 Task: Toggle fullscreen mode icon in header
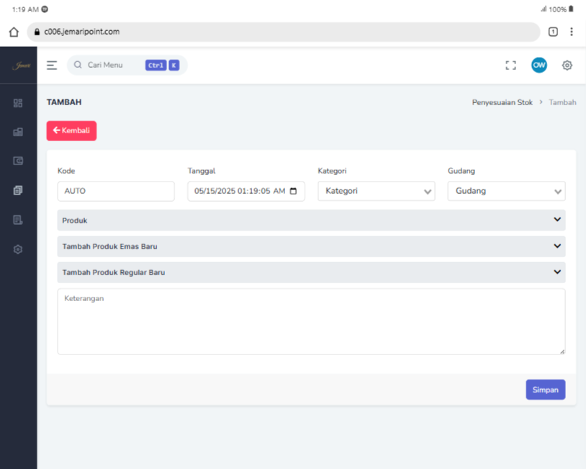coord(510,66)
